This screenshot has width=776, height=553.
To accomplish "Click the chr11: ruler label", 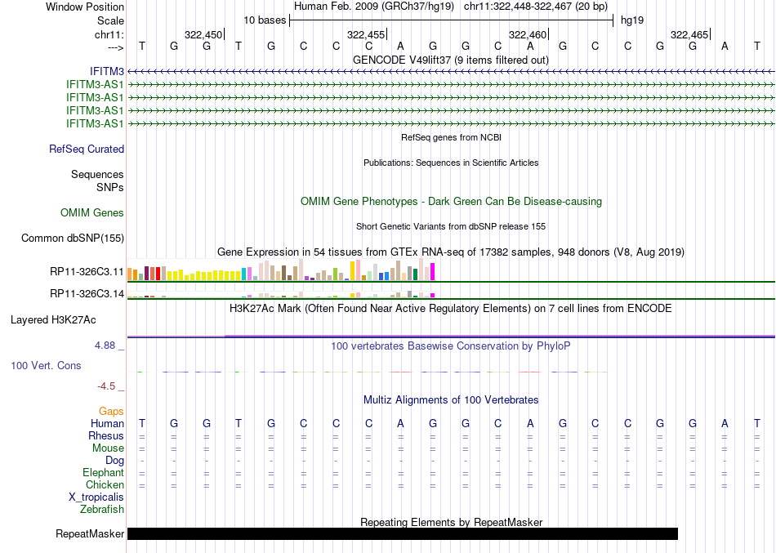I will tap(109, 34).
